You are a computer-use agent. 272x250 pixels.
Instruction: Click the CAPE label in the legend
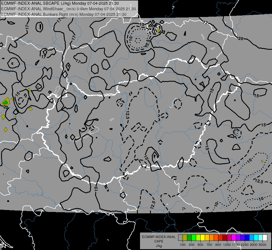click(159, 241)
